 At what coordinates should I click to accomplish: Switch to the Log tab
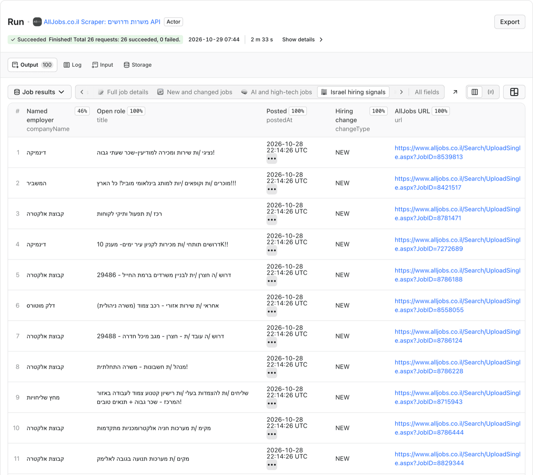[72, 65]
